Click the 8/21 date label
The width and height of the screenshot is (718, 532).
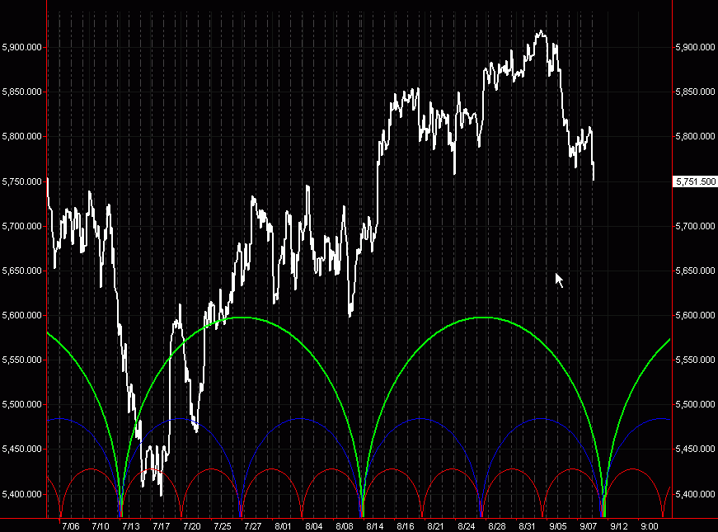435,526
